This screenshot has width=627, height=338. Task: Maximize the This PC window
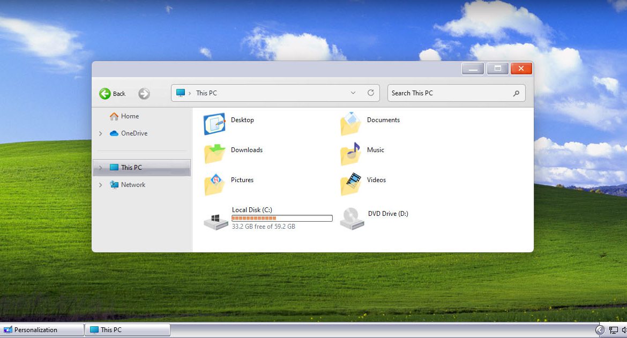click(498, 69)
